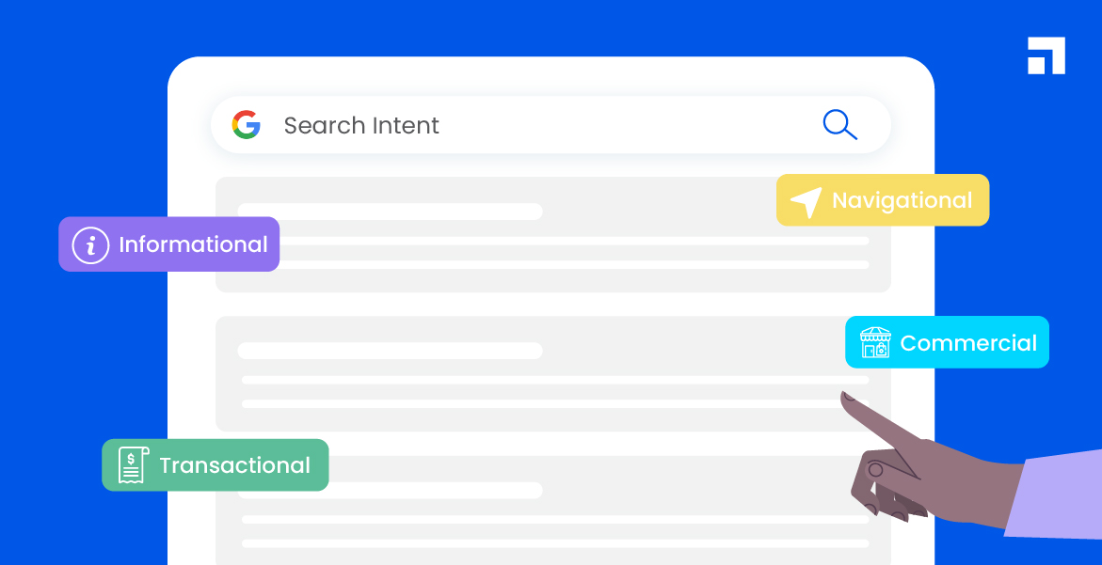Open the second search result title placeholder

[x=390, y=351]
